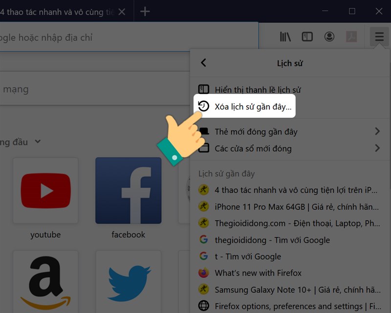Click the YouTube shortcut tile
Viewport: 391px width, 313px height.
(x=45, y=190)
